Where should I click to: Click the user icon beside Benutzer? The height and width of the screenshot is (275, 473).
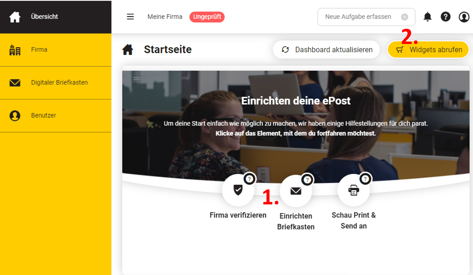[15, 116]
